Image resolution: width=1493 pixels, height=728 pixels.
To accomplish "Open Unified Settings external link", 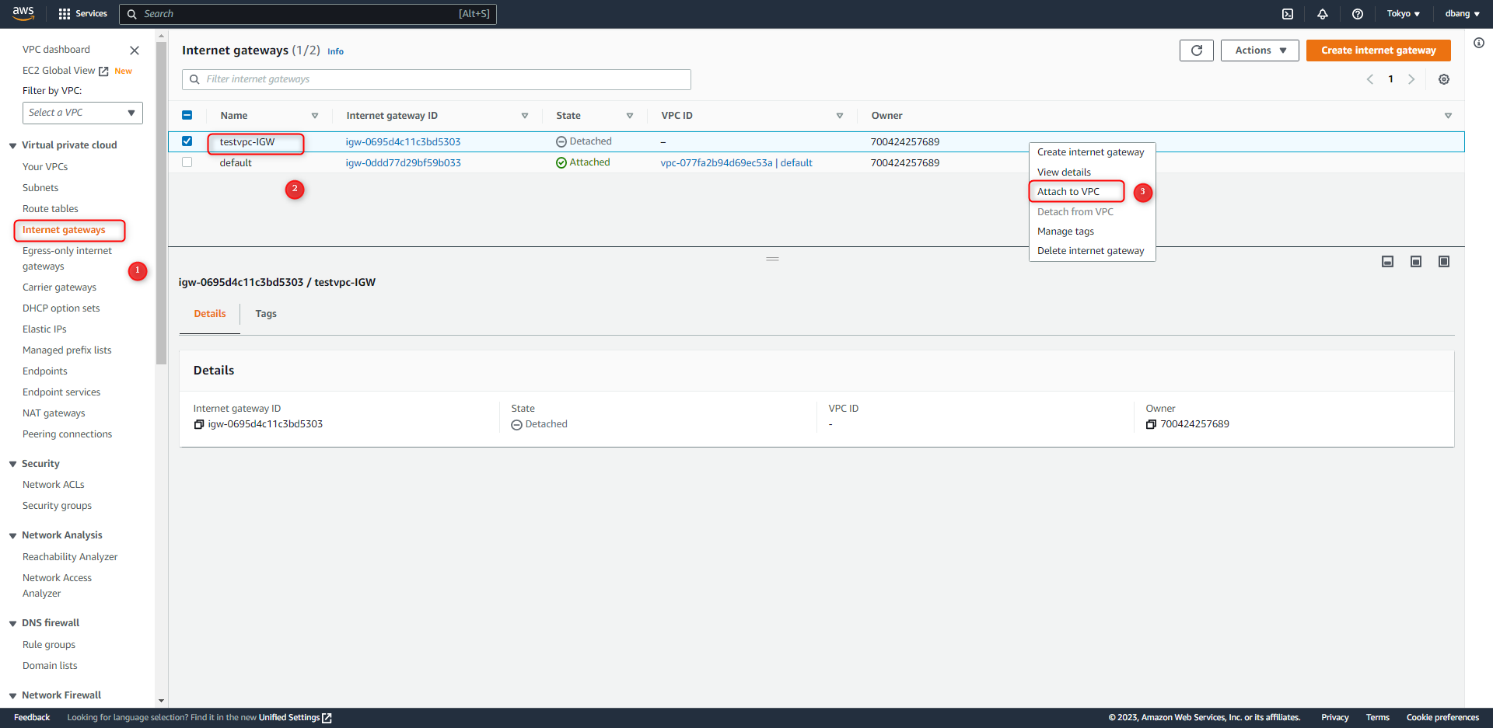I will [x=295, y=718].
